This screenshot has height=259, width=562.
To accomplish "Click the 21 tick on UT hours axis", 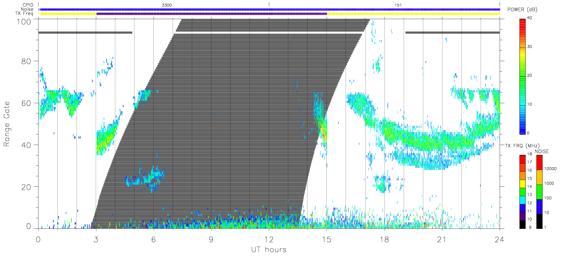I will 442,239.
